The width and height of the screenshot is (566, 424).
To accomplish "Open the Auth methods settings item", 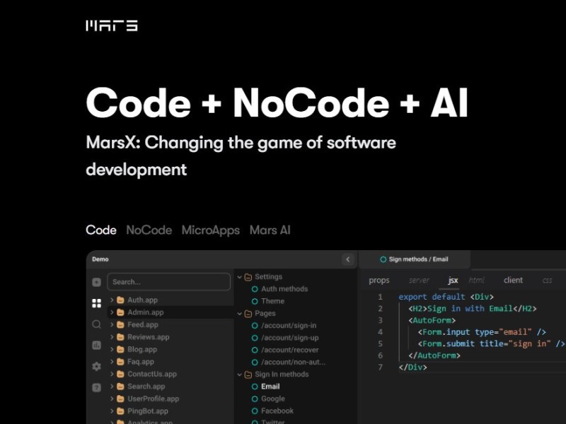I will [x=284, y=289].
